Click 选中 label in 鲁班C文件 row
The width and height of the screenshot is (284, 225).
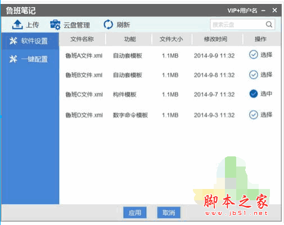(x=266, y=93)
